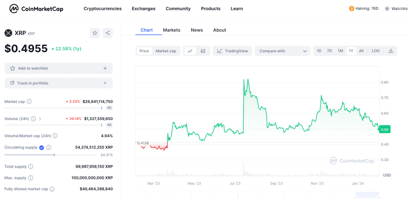Viewport: 408px width, 198px height.
Task: Click the Total supply info icon
Action: click(x=31, y=167)
